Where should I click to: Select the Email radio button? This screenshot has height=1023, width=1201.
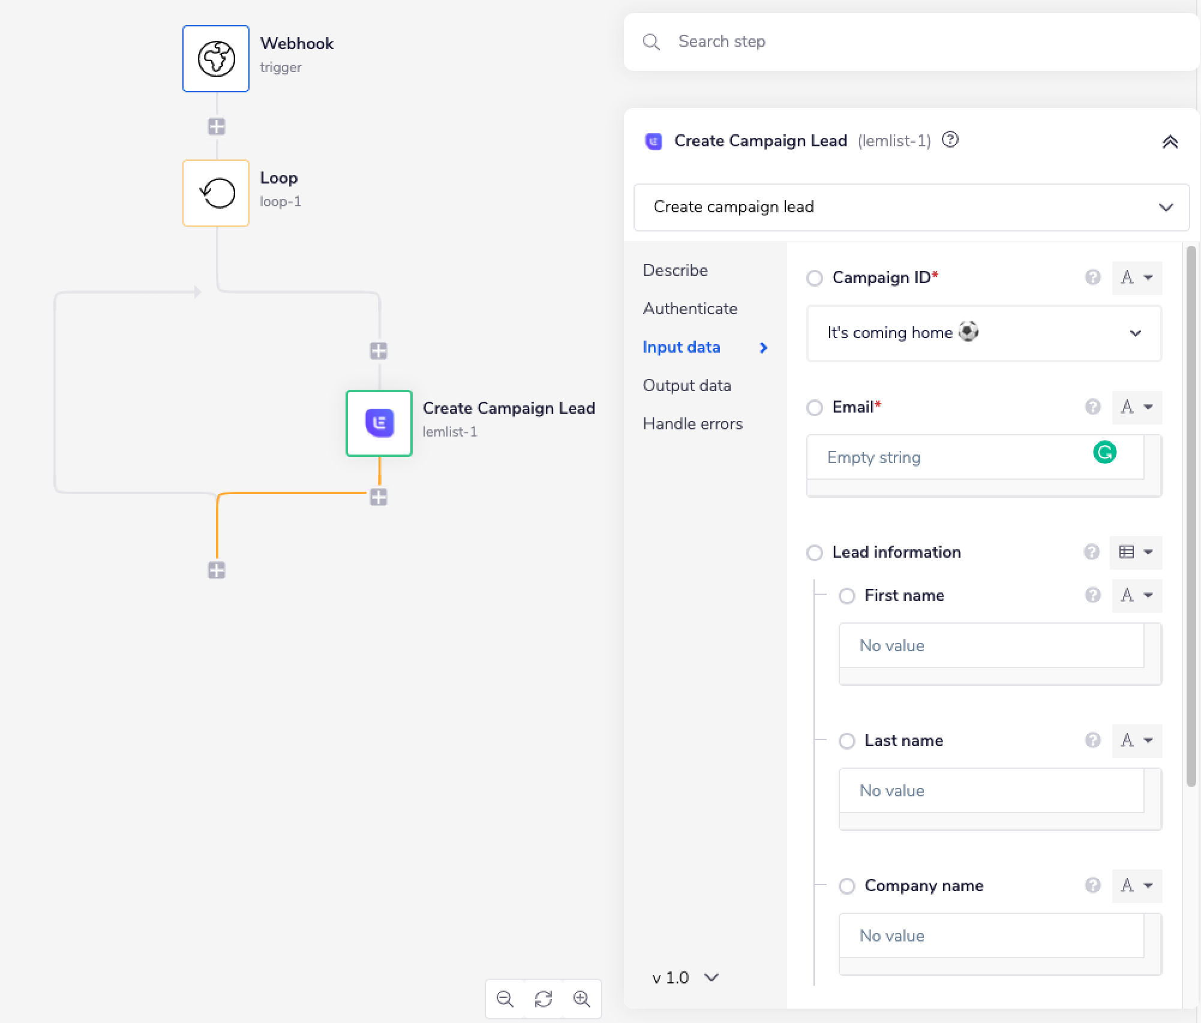[814, 408]
